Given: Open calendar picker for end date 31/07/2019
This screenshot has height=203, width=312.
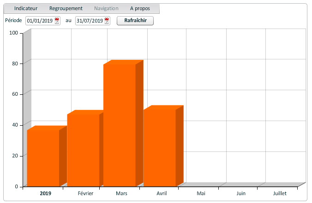Looking at the screenshot, I should point(107,21).
